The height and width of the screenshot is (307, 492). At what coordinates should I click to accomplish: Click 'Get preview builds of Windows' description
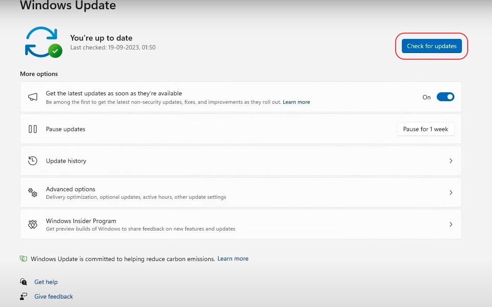click(x=141, y=229)
